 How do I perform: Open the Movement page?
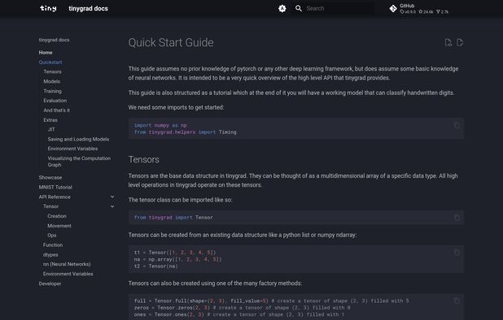click(59, 226)
